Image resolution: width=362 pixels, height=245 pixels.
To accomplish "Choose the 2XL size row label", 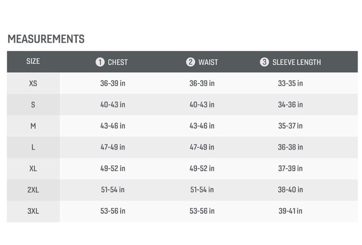I will point(33,190).
